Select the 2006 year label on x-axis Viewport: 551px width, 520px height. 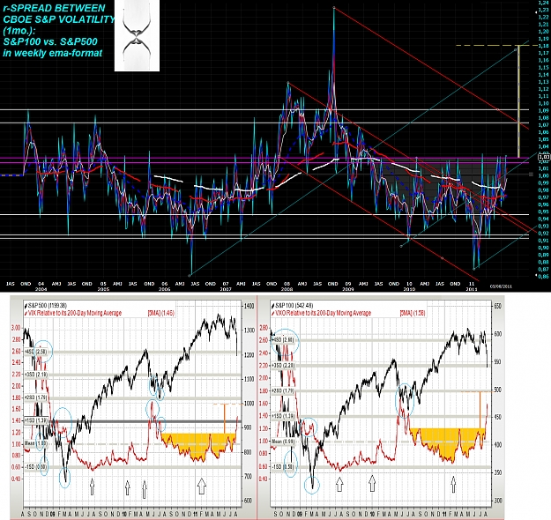point(164,289)
